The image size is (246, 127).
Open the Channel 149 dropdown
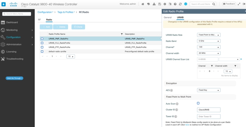pyautogui.click(x=209, y=47)
